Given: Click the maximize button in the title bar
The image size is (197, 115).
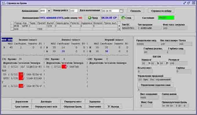Looking at the screenshot, I should 189,3.
